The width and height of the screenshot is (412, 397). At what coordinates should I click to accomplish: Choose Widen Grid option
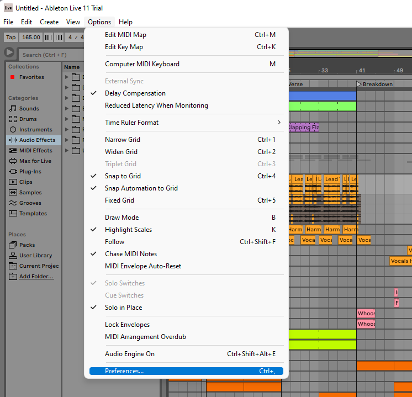pyautogui.click(x=186, y=152)
